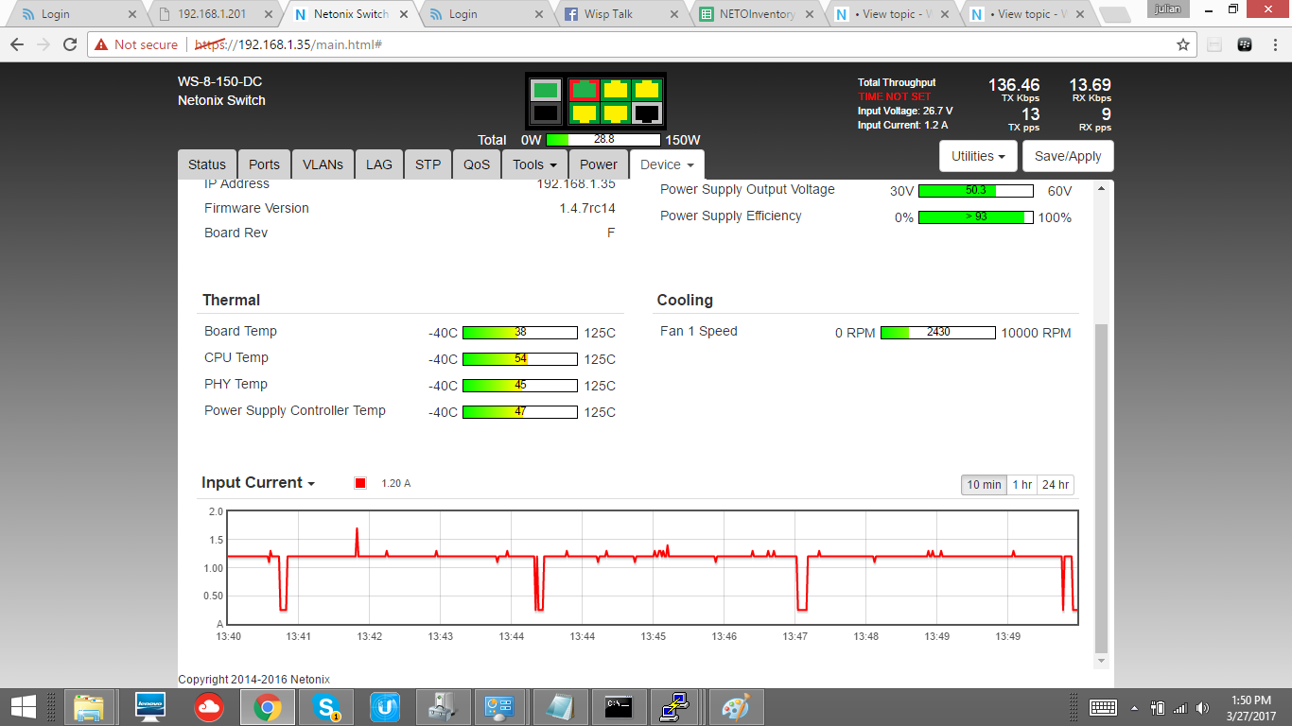Select the 10 min graph range

(x=984, y=485)
